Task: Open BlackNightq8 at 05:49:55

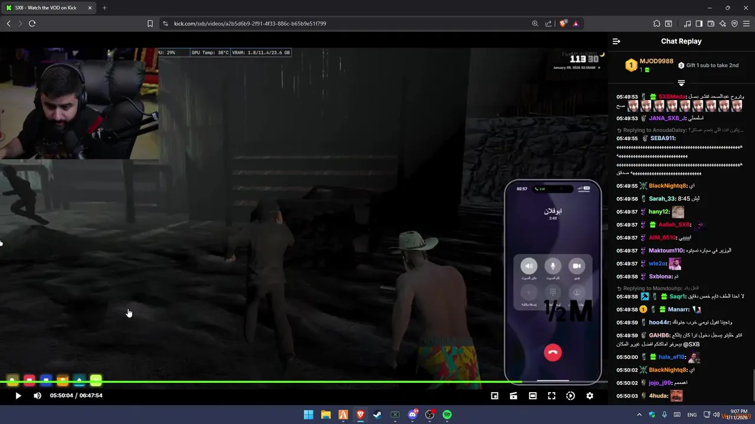Action: pyautogui.click(x=668, y=185)
